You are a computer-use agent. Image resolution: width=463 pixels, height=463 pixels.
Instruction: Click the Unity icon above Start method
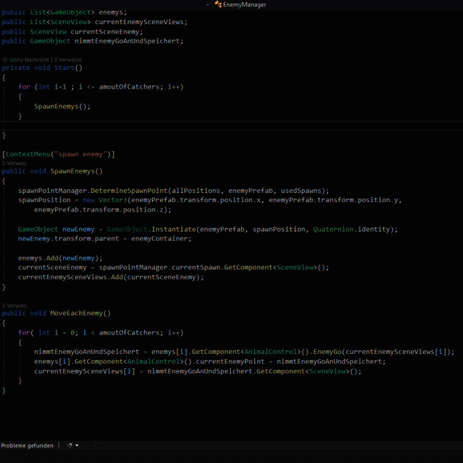(x=4, y=60)
